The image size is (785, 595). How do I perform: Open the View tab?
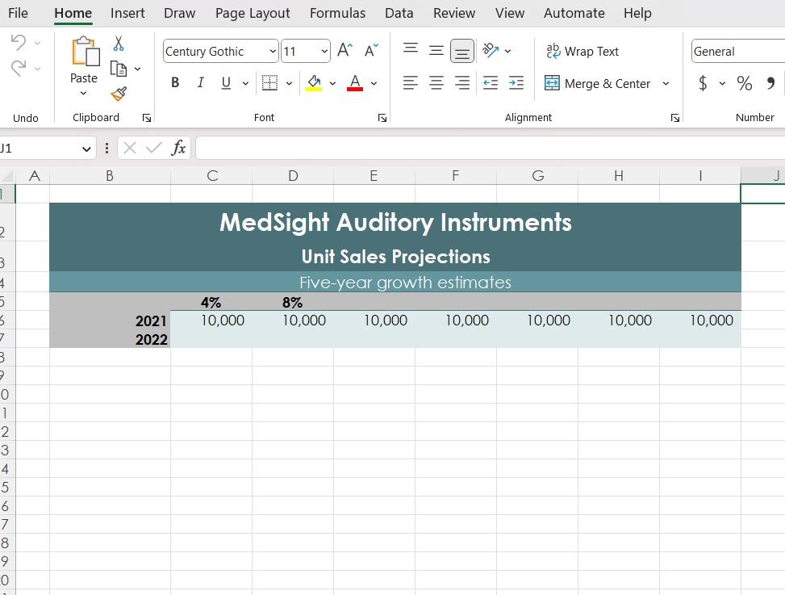click(510, 13)
